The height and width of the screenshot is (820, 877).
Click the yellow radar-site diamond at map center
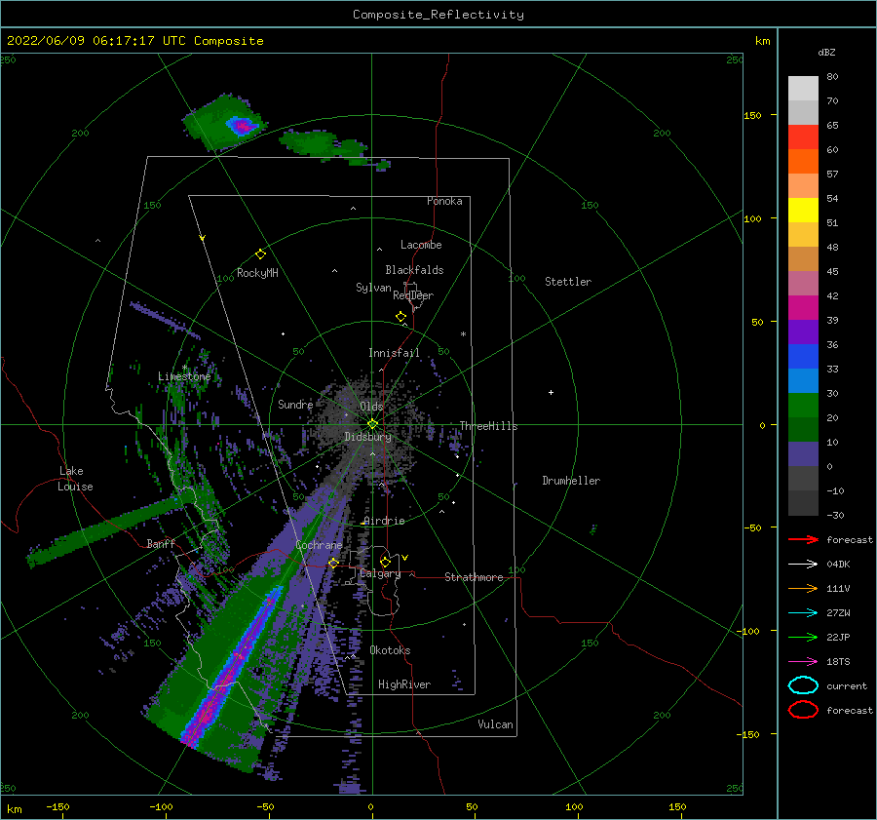(372, 424)
